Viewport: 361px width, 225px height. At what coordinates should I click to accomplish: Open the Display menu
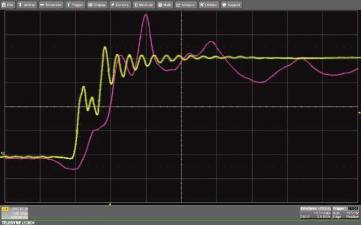[x=97, y=5]
